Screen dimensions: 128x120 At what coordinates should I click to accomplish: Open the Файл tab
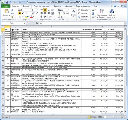(5, 6)
